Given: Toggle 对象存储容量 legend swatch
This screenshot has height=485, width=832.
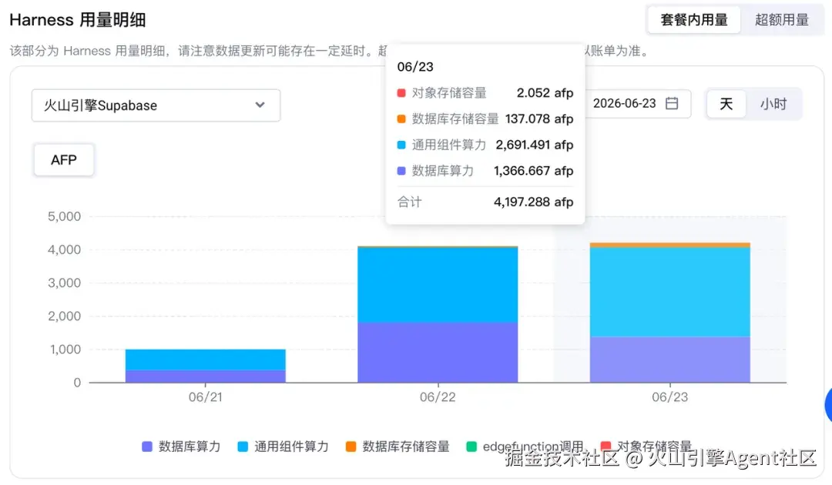Looking at the screenshot, I should pos(606,447).
